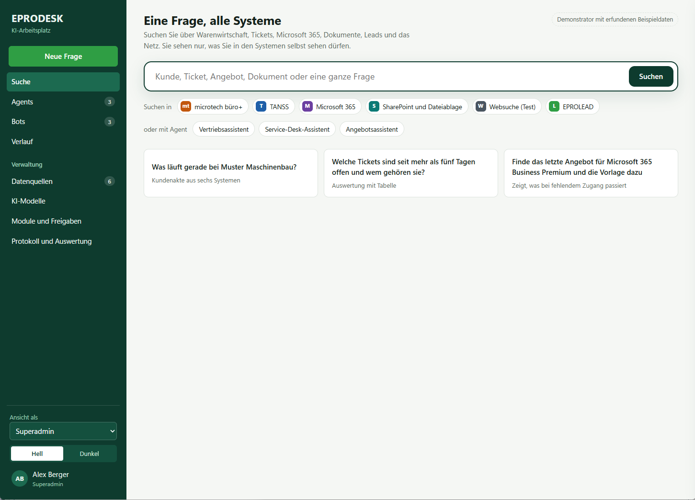The width and height of the screenshot is (695, 500).
Task: Open Agents in the sidebar
Action: [x=63, y=102]
